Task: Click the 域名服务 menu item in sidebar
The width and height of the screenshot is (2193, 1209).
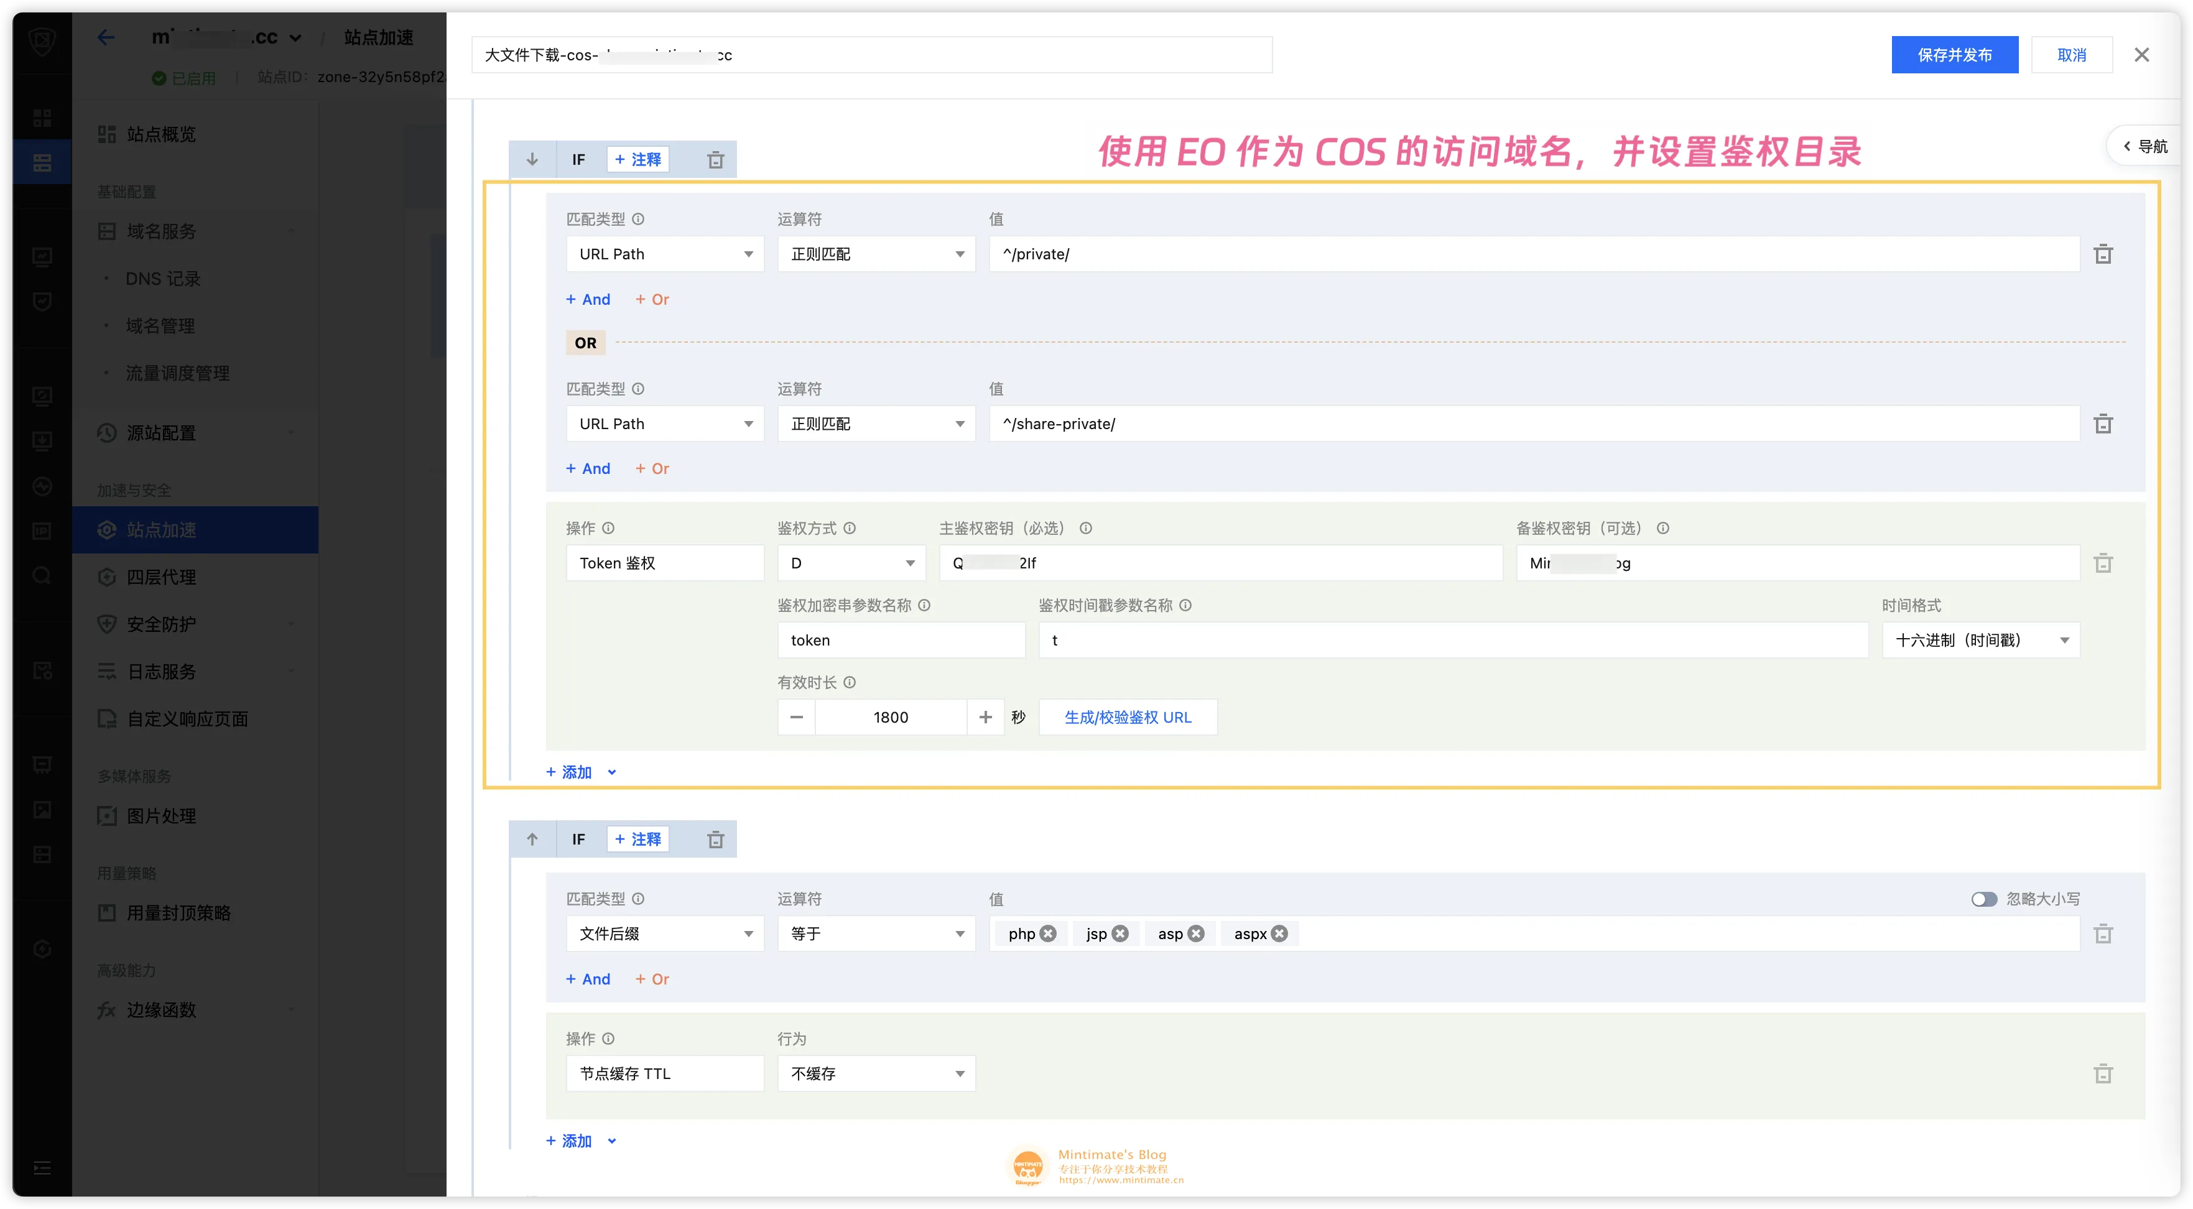Action: [x=162, y=231]
